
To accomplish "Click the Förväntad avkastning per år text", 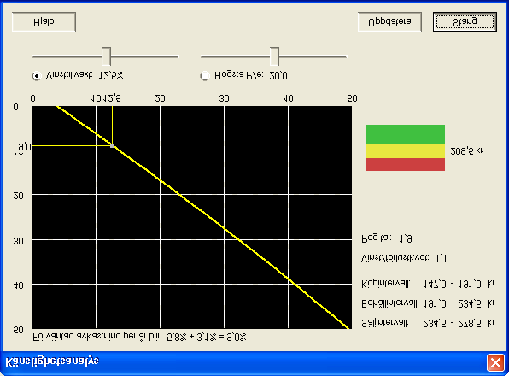I will coord(139,337).
